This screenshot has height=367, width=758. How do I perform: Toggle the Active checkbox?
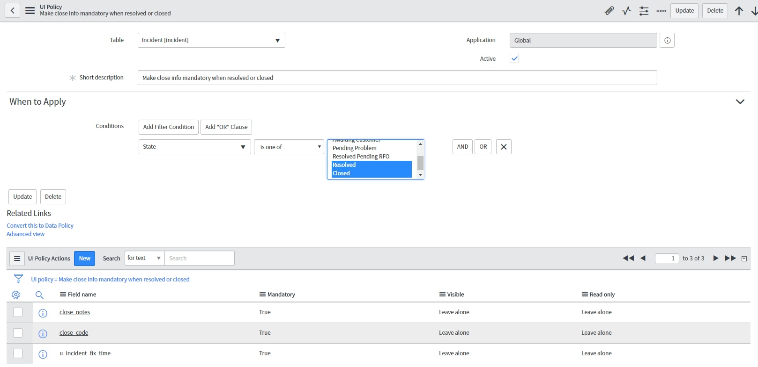click(x=514, y=58)
